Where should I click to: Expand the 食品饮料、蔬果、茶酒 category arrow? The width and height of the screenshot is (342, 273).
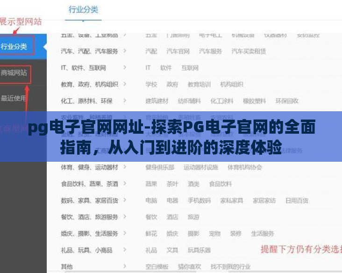pyautogui.click(x=125, y=184)
